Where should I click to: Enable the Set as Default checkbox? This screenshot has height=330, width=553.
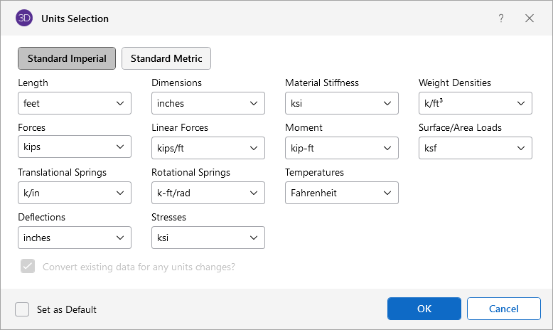click(x=22, y=309)
